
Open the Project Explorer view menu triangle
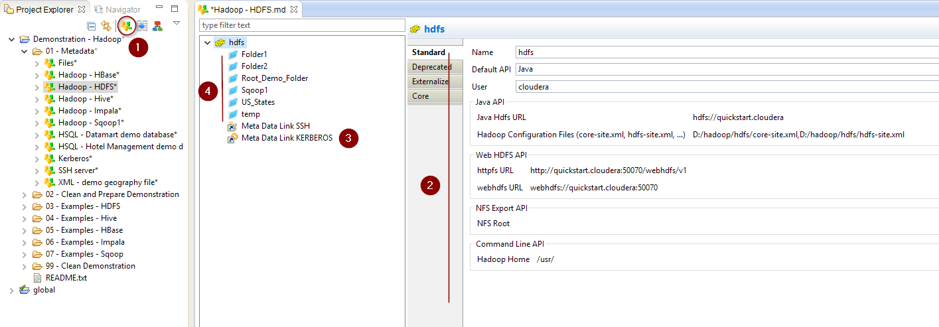(x=177, y=23)
